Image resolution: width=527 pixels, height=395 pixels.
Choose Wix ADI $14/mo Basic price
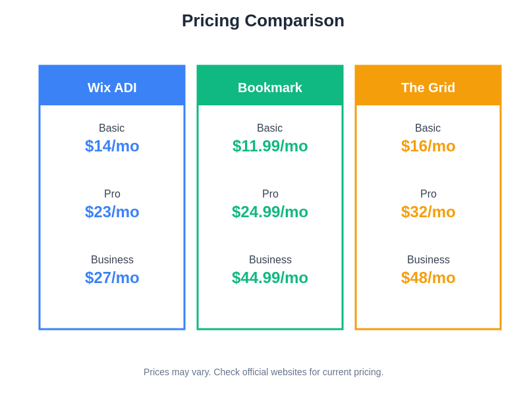(x=112, y=146)
